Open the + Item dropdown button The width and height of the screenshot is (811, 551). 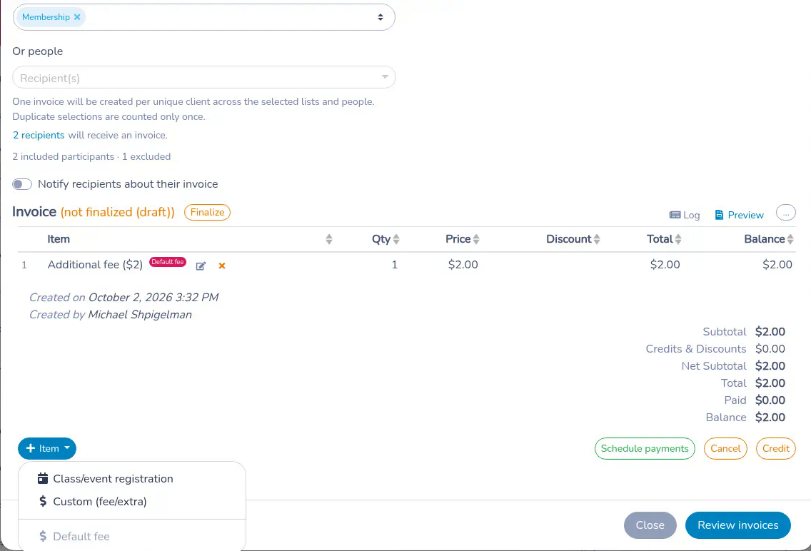[x=47, y=449]
